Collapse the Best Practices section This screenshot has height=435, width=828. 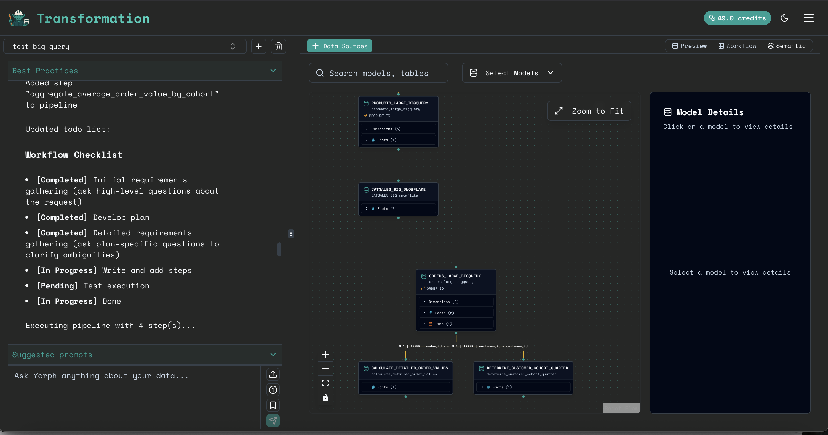273,71
